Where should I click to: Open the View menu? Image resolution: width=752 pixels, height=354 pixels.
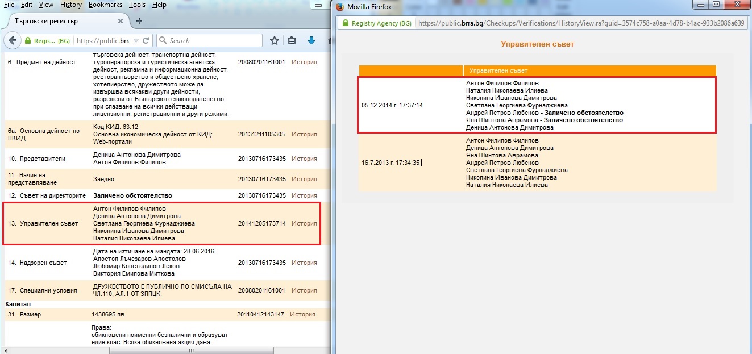tap(46, 5)
